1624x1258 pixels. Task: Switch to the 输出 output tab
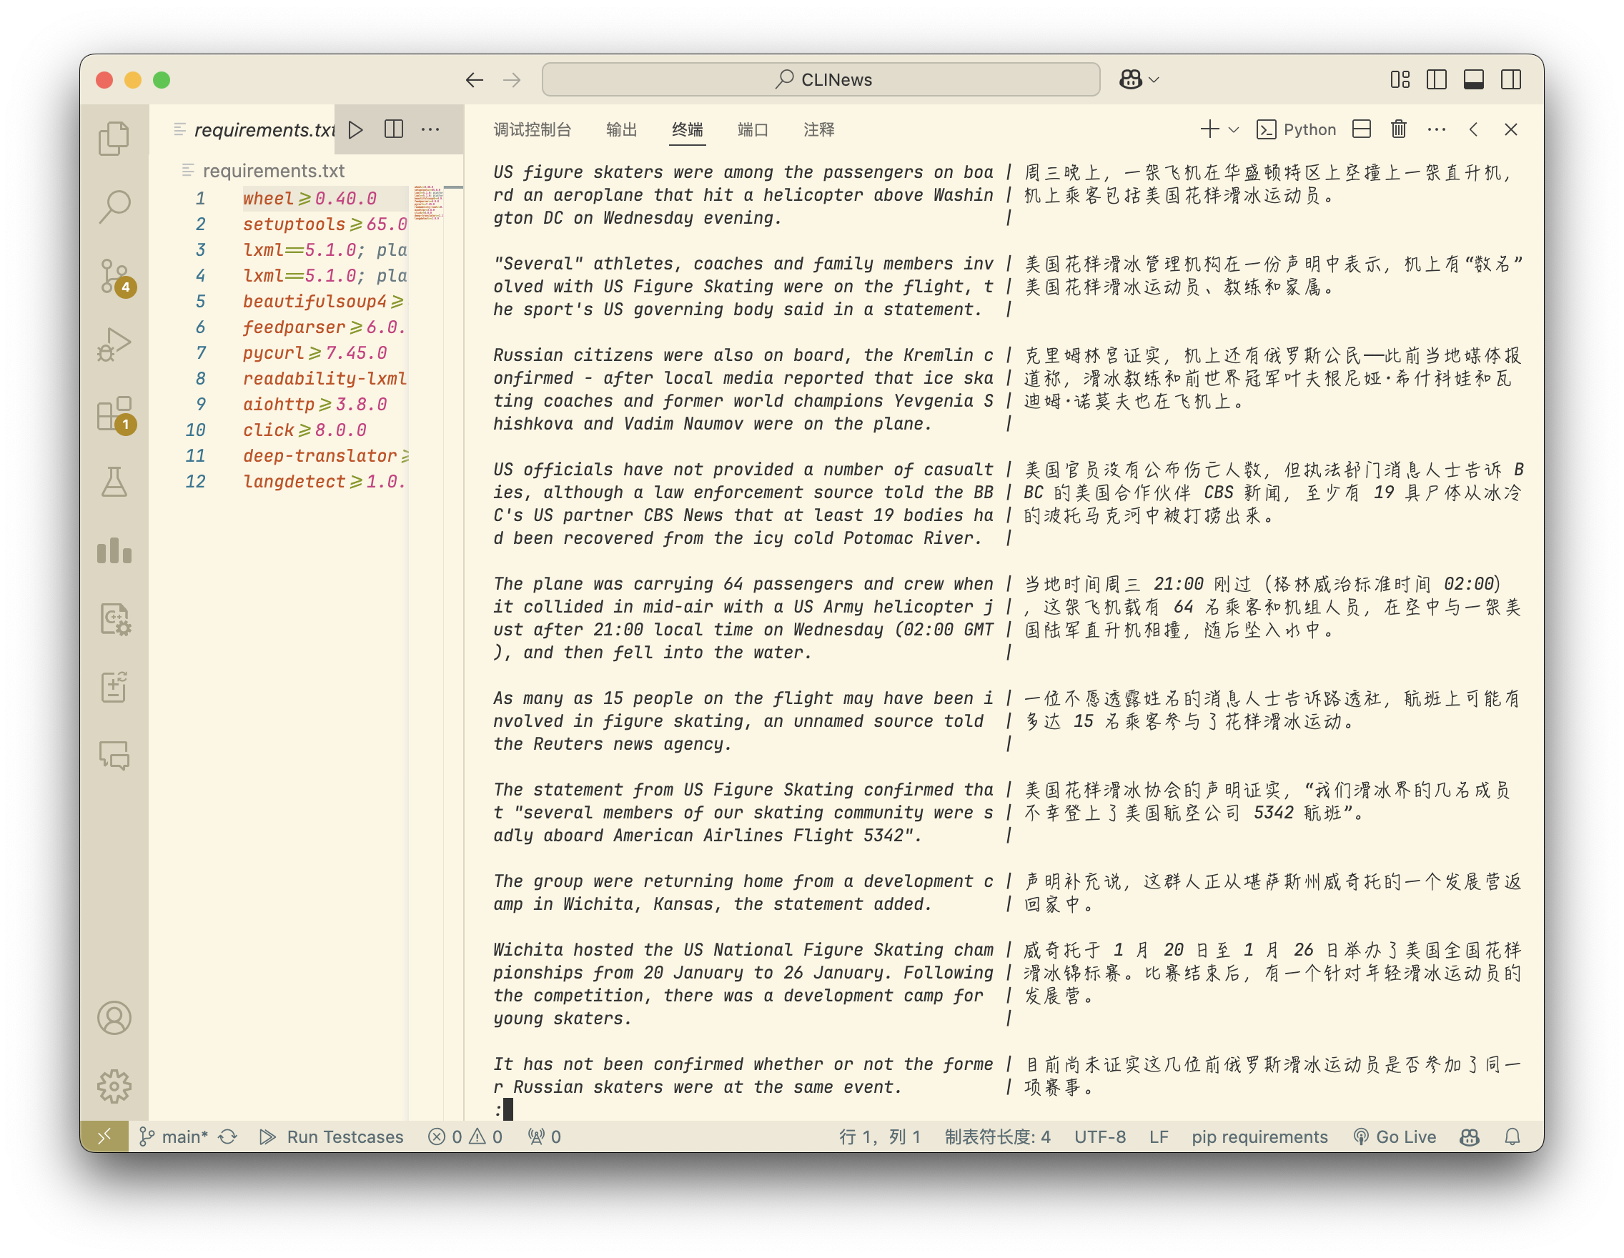[x=621, y=129]
